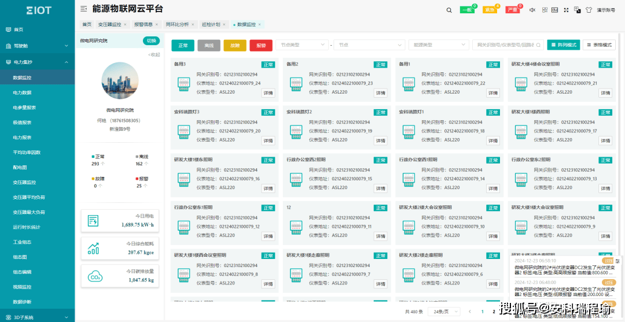Click the gateway search input field
Viewport: 625px width, 322px height.
508,45
